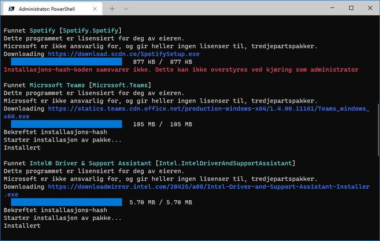Open the SpotifySetup.exe download link
The image size is (380, 241).
[x=124, y=54]
